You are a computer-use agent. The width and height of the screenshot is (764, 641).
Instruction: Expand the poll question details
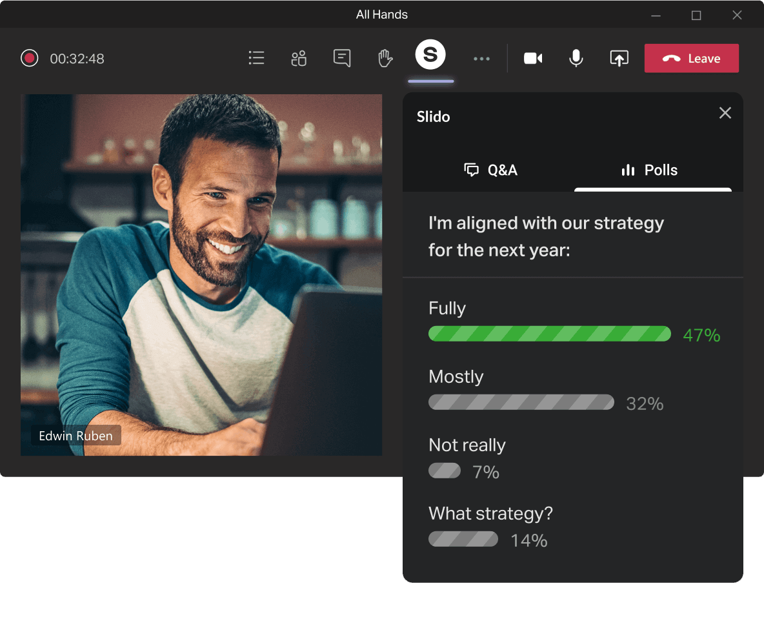tap(547, 236)
